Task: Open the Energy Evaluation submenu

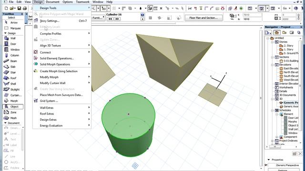Action: (x=62, y=125)
